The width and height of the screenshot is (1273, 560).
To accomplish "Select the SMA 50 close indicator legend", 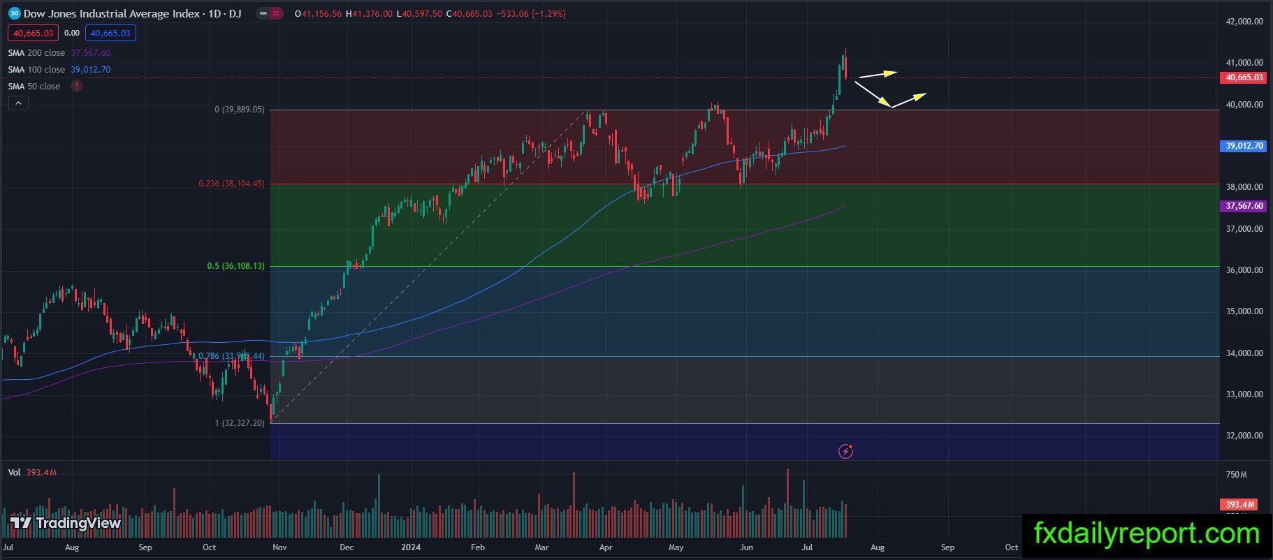I will point(34,87).
